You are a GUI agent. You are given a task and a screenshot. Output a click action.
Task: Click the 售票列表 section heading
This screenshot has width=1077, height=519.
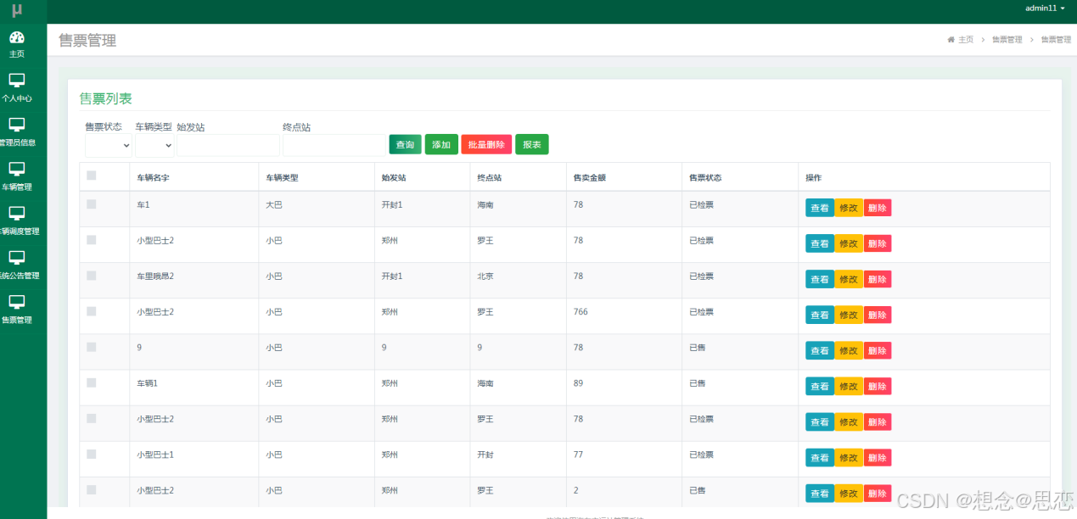point(106,99)
